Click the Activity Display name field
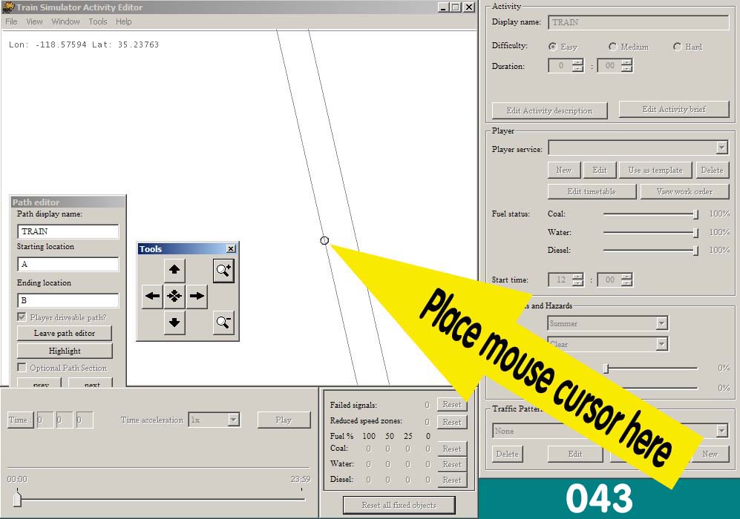This screenshot has height=519, width=740. [638, 22]
